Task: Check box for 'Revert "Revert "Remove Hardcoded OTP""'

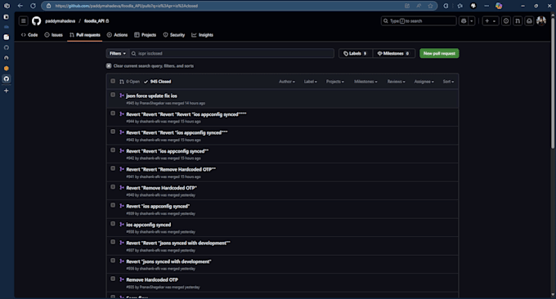Action: click(x=113, y=168)
